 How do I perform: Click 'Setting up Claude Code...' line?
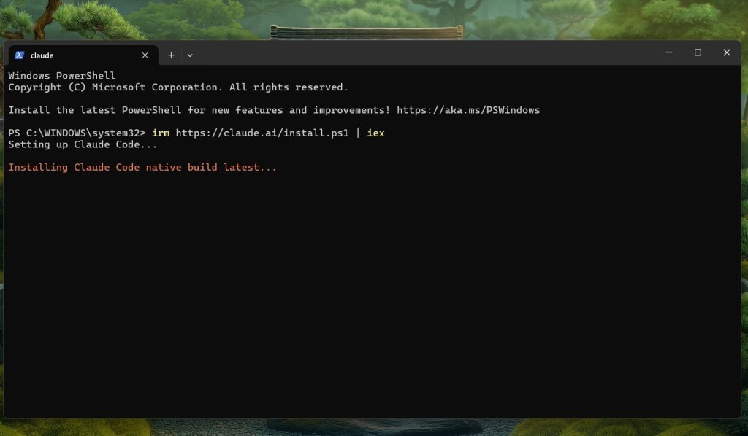click(83, 144)
